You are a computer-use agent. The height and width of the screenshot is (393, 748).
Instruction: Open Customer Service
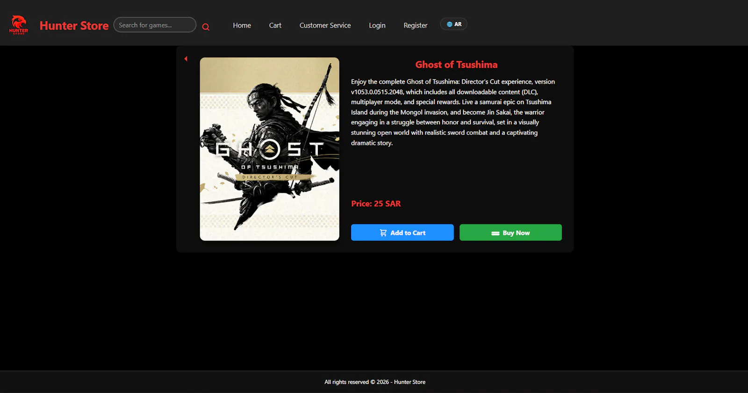click(325, 25)
